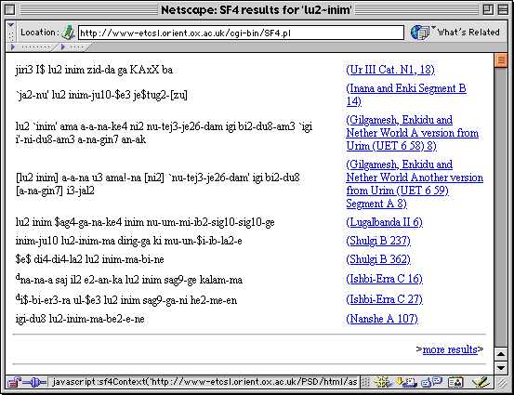
Task: Click the 'Location:' label
Action: tap(40, 33)
